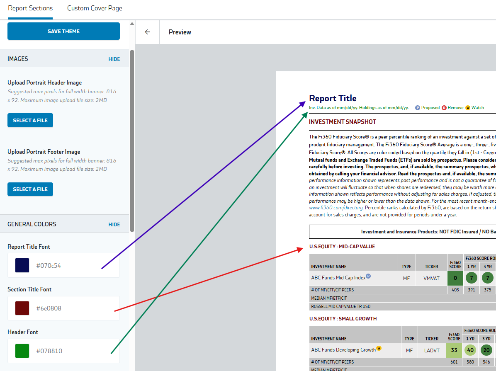Click the Report Title heading in preview
Viewport: 496px width, 371px height.
333,98
